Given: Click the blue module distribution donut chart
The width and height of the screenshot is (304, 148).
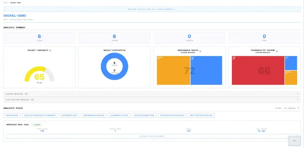Looking at the screenshot, I should pyautogui.click(x=114, y=66).
